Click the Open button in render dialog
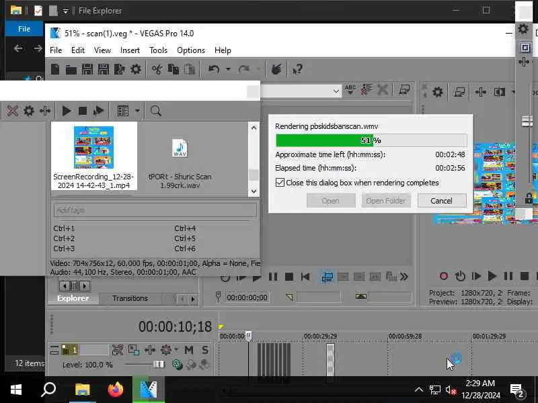 tap(331, 201)
